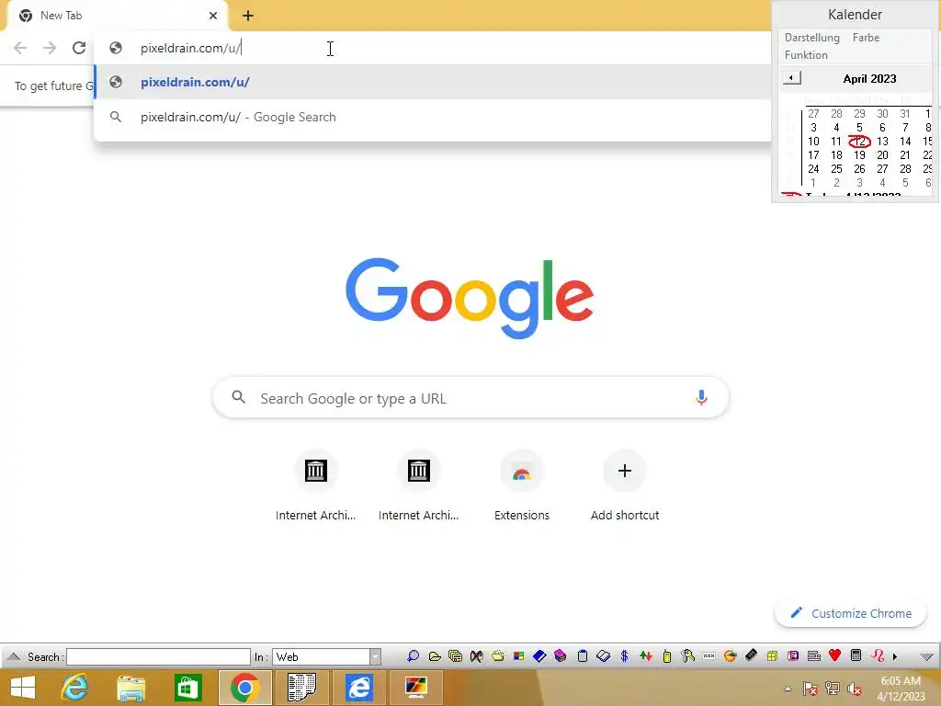
Task: Click the open white book toolbar icon
Action: coord(603,656)
